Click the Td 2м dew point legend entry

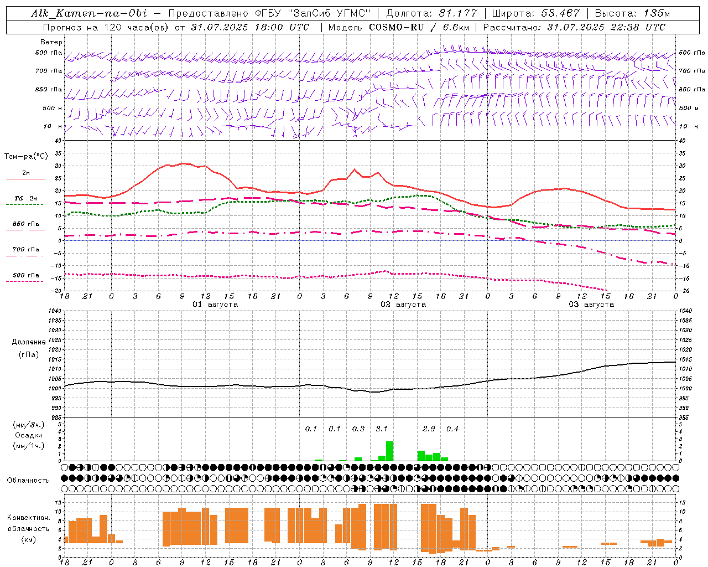pyautogui.click(x=26, y=198)
